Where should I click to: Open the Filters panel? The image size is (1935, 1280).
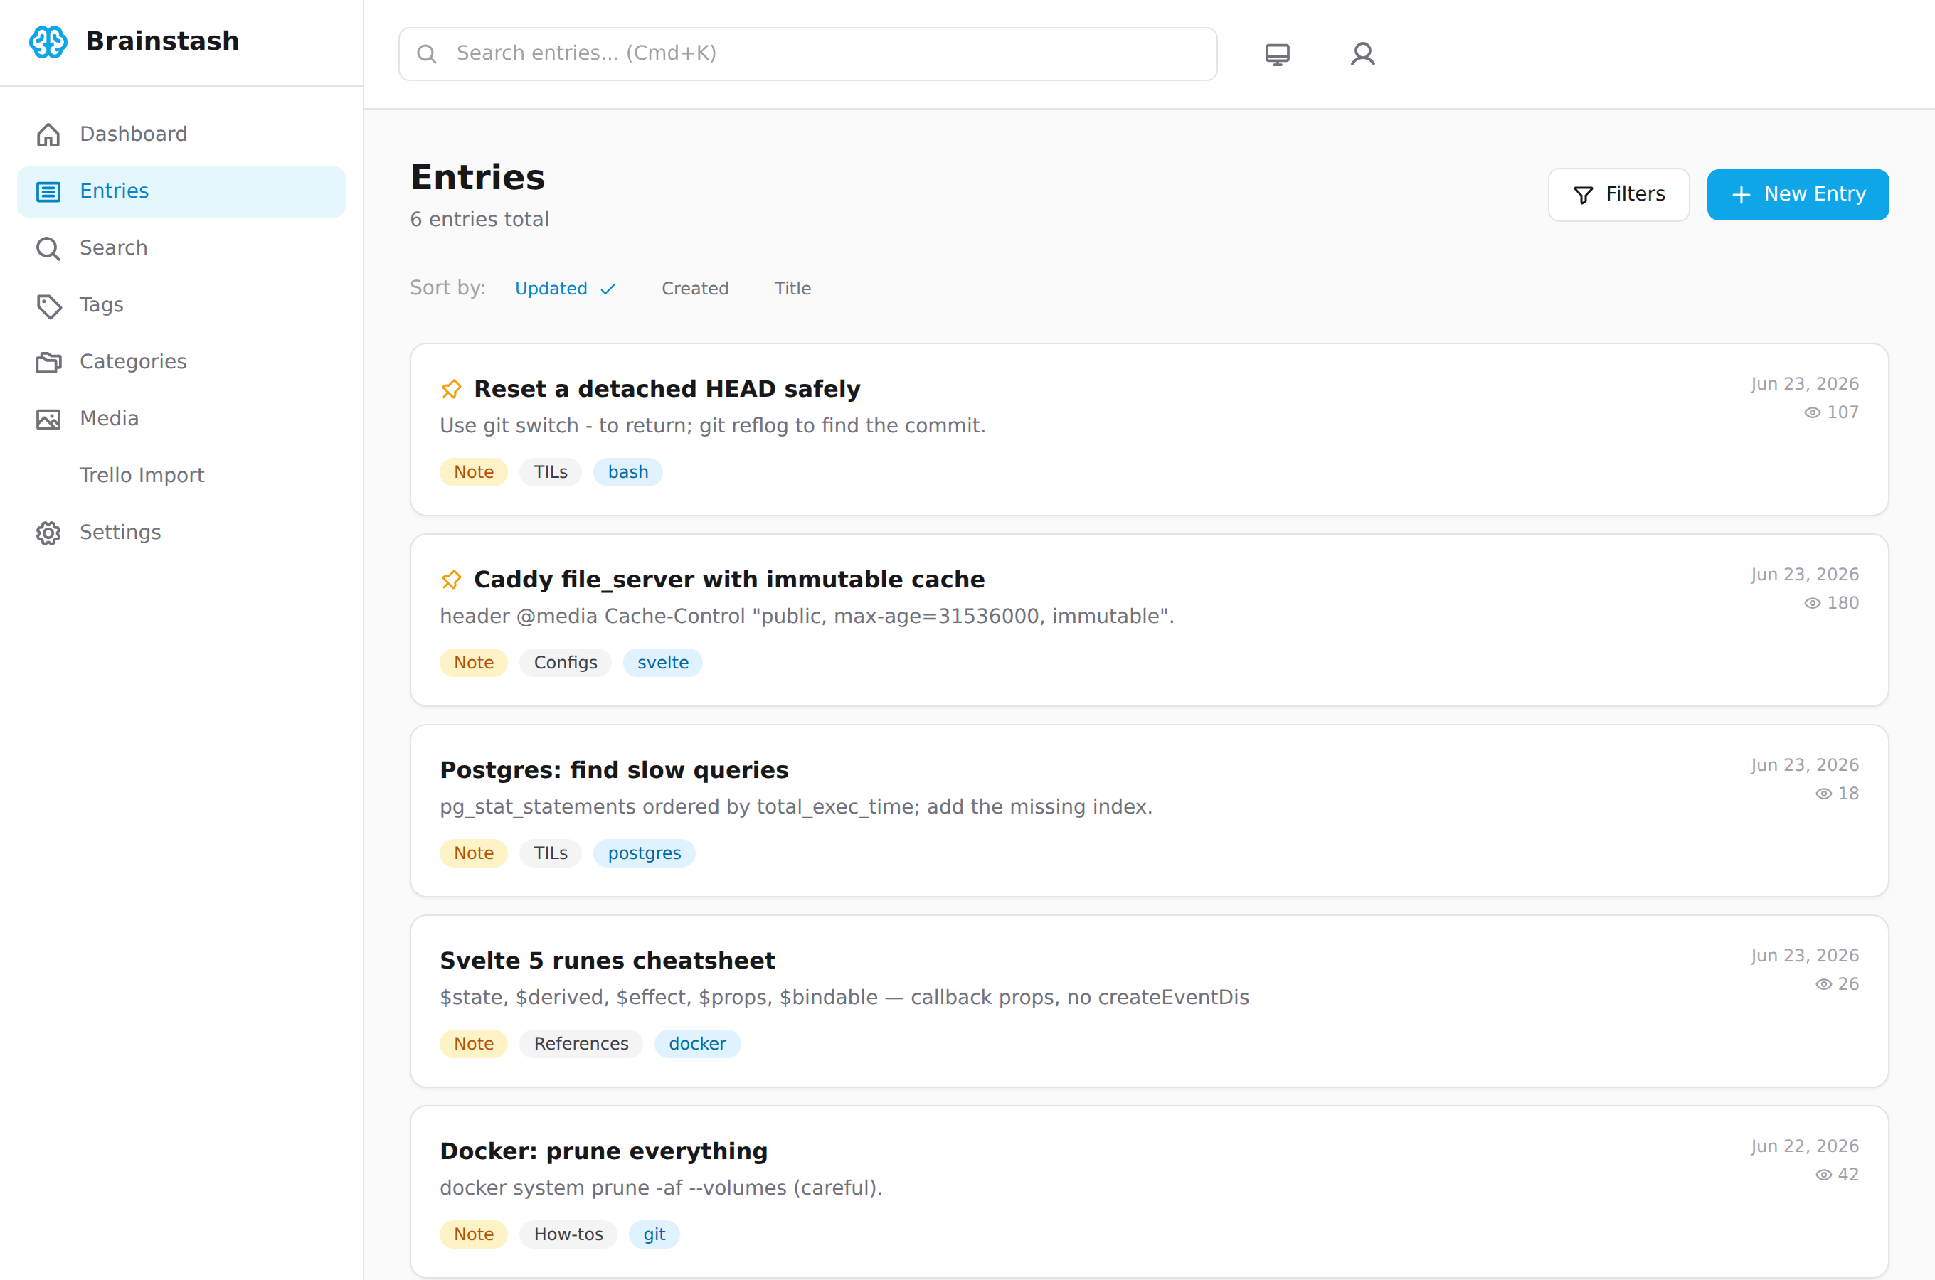tap(1618, 194)
